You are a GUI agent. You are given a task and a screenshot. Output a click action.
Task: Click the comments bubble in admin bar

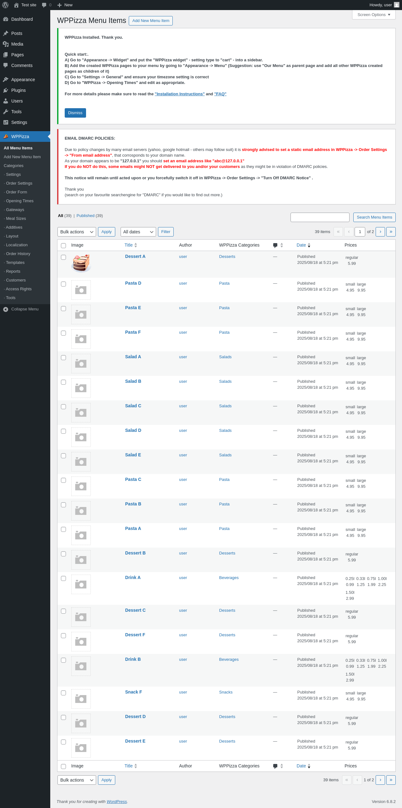(44, 5)
